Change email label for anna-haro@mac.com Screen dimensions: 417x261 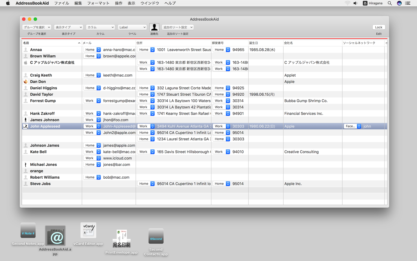(x=92, y=50)
